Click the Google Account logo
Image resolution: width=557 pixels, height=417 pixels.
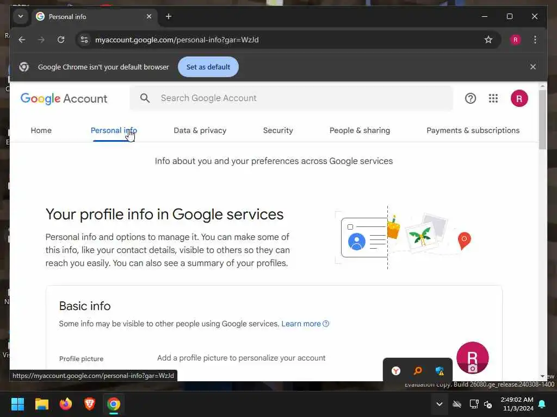(64, 98)
